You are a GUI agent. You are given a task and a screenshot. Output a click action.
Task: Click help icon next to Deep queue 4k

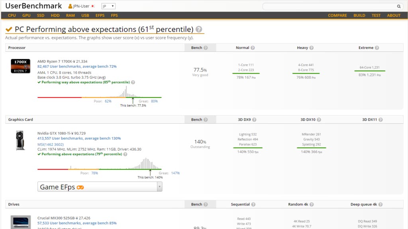point(381,204)
